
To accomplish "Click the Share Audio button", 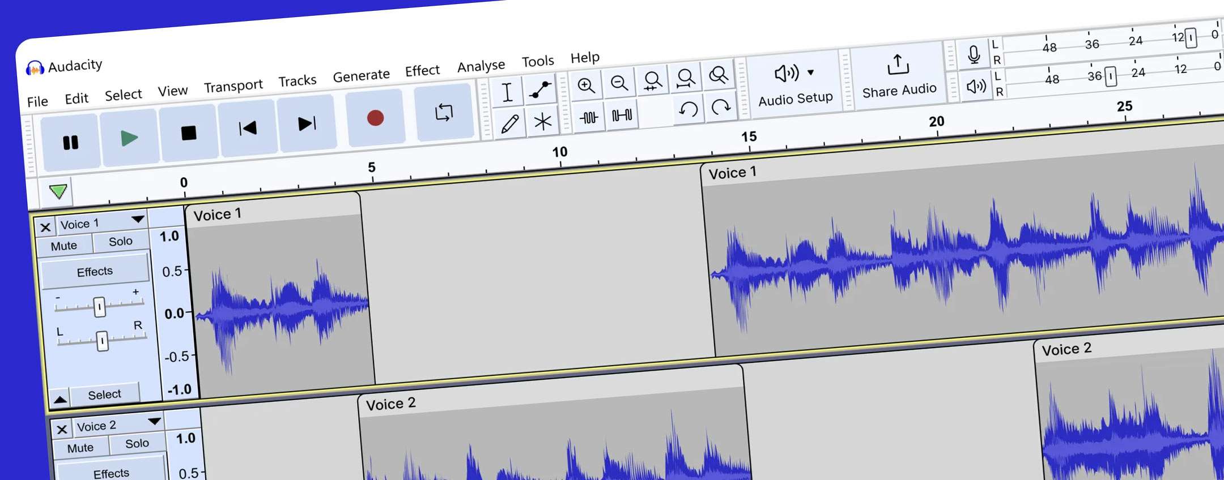I will coord(898,76).
